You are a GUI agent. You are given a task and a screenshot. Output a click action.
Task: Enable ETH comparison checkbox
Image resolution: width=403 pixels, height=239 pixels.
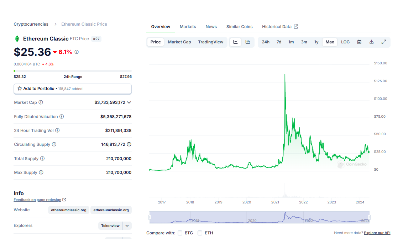200,233
